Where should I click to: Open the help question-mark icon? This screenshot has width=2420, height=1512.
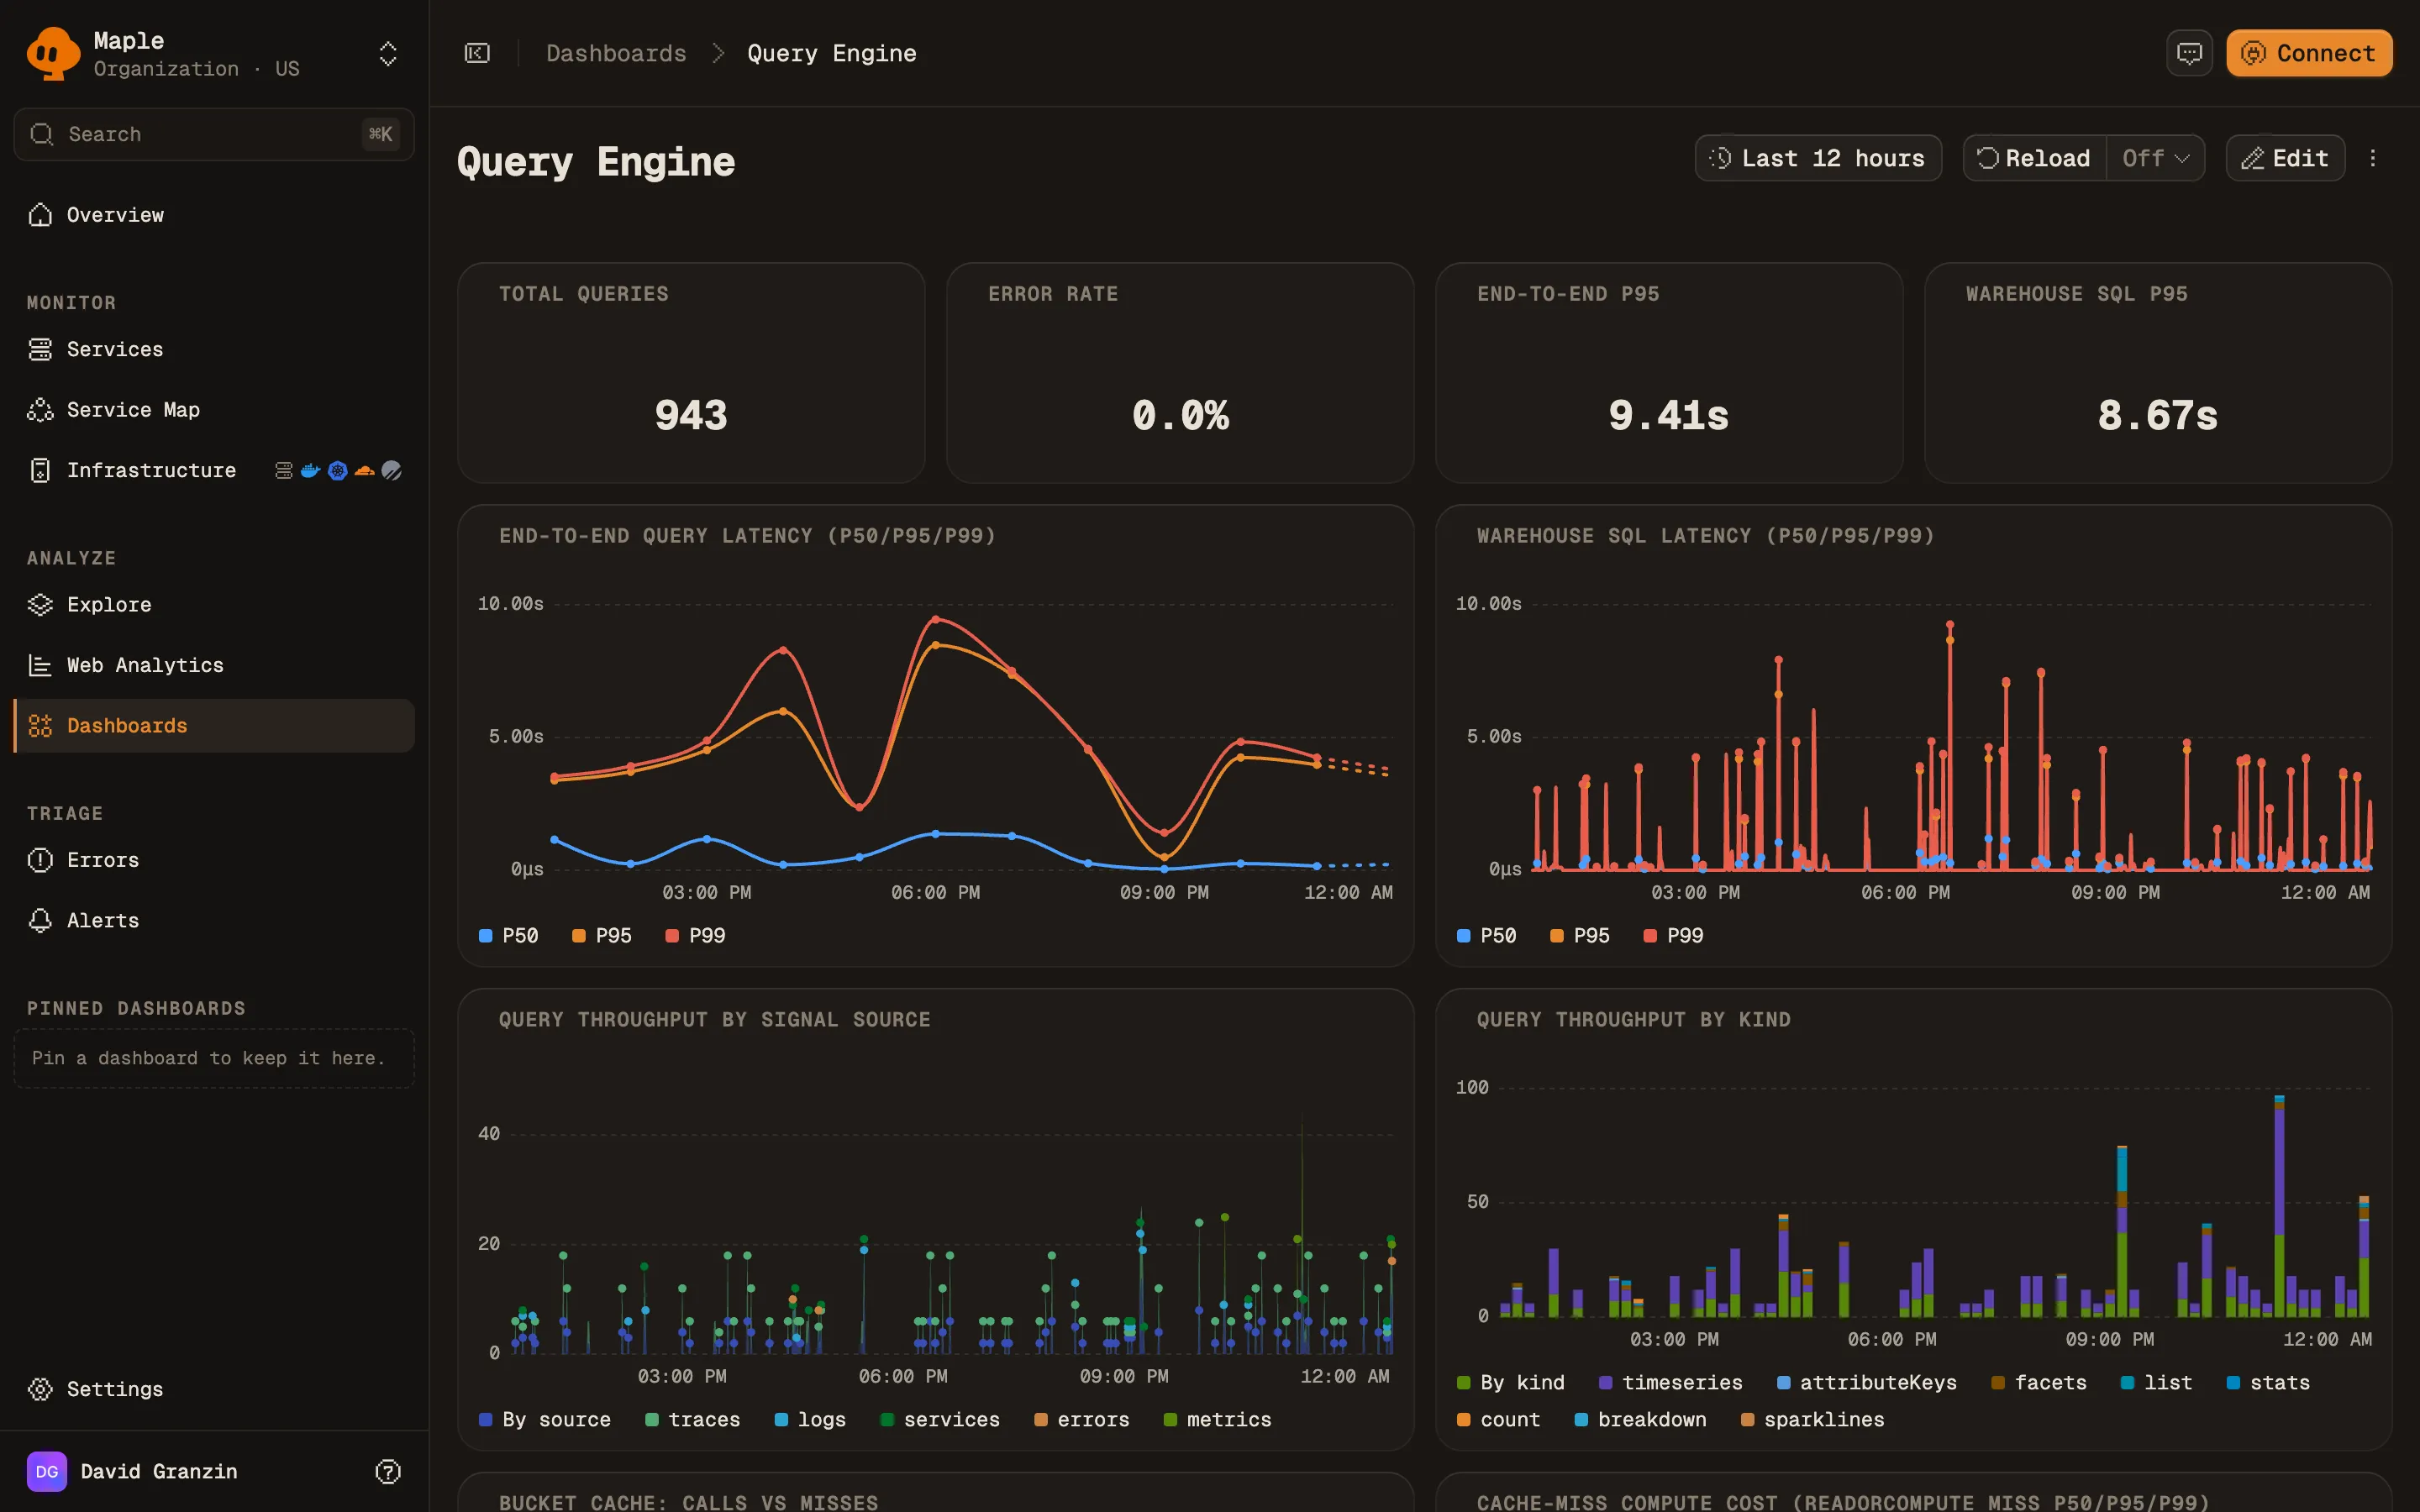point(388,1471)
